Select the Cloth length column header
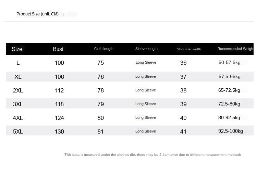 tap(103, 49)
